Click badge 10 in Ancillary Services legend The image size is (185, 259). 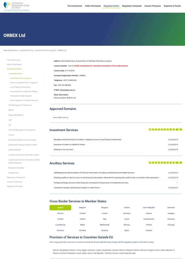pyautogui.click(x=177, y=163)
